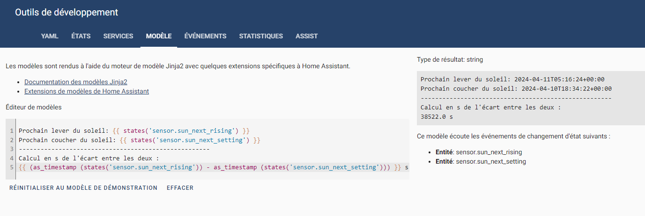Viewport: 645px width, 216px height.
Task: Select the MODÈLE tab
Action: click(x=159, y=36)
